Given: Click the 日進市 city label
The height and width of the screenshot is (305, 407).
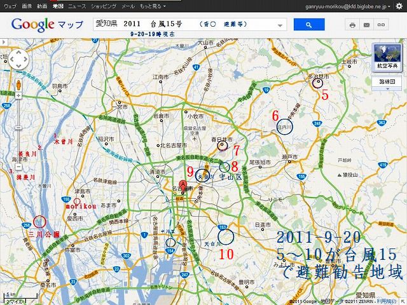Looking at the screenshot, I should (x=263, y=224).
